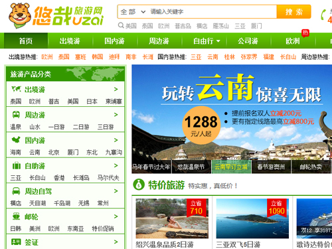Viewport: 332px width, 249px height.
Task: Click the 雁荡山 hot search link
Action: click(x=220, y=26)
